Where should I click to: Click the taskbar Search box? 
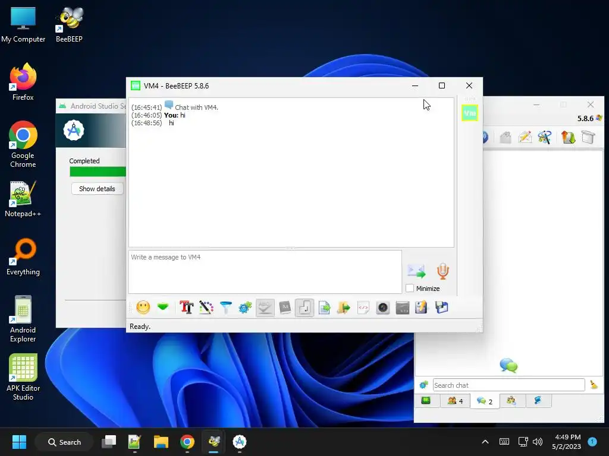[64, 442]
